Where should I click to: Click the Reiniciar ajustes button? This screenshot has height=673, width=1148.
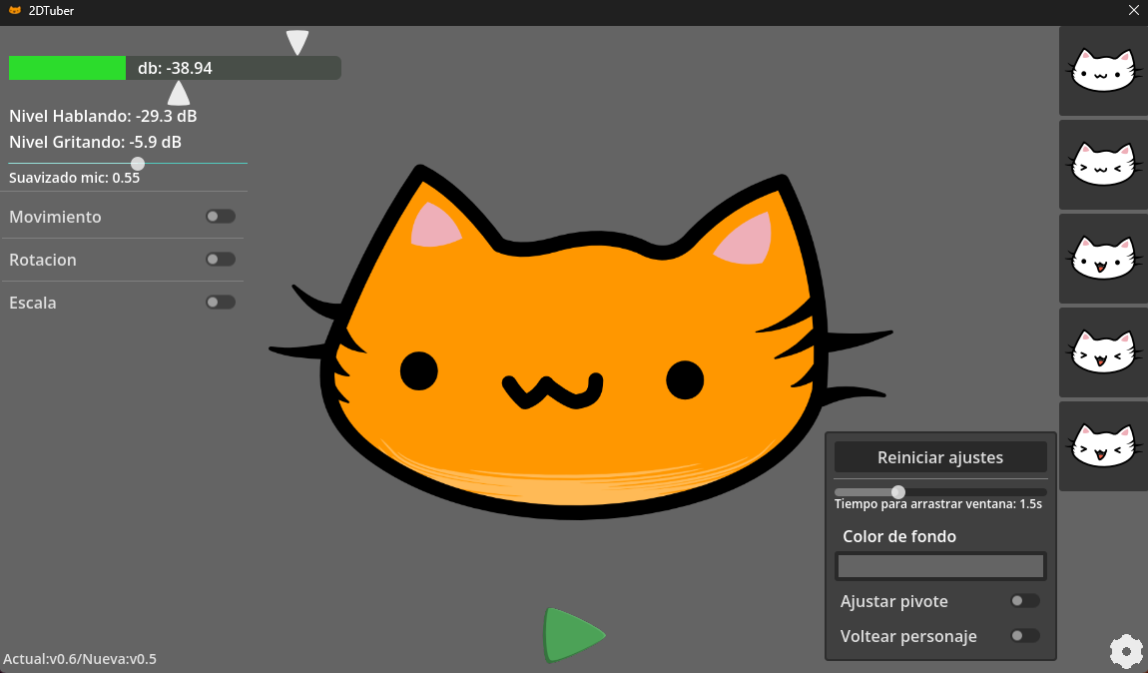(x=940, y=457)
